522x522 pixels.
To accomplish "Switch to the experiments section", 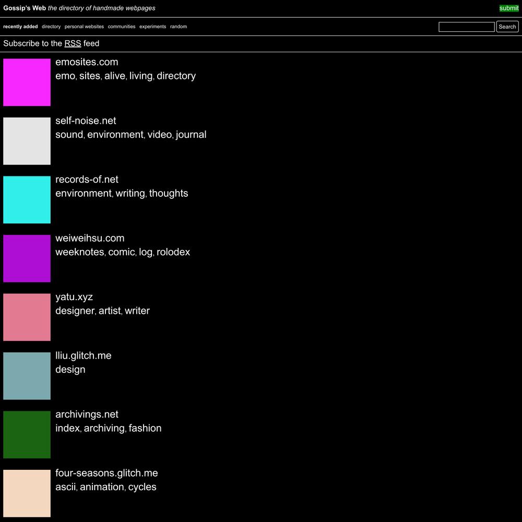I will point(153,27).
